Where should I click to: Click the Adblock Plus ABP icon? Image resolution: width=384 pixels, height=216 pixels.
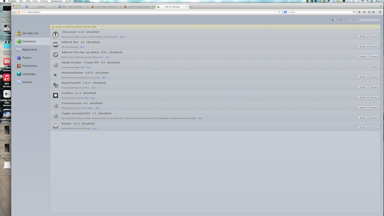click(55, 44)
